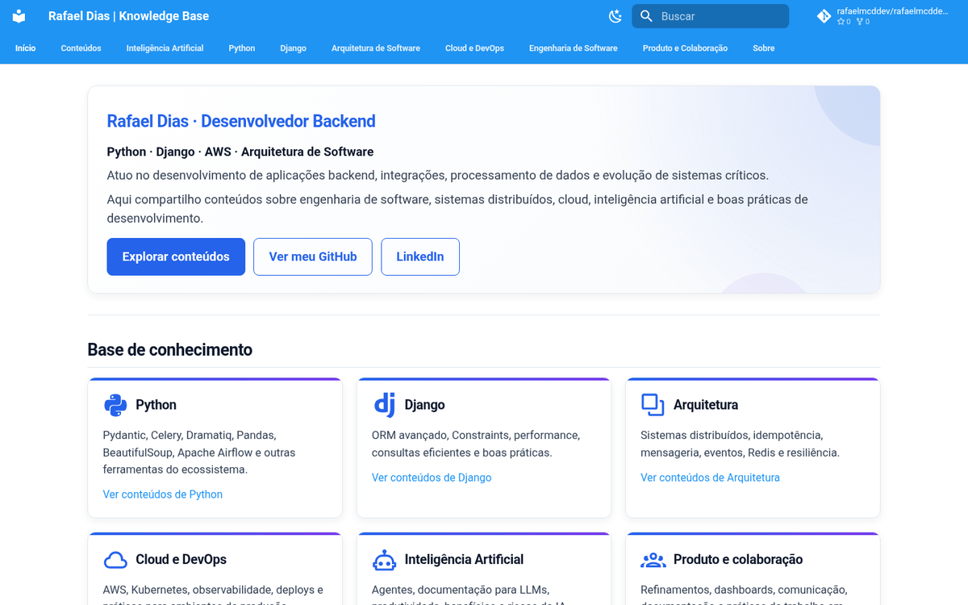Open the Django tab
The height and width of the screenshot is (605, 968).
293,48
